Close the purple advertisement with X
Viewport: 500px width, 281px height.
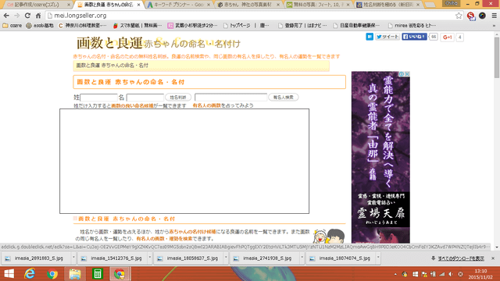tap(407, 73)
